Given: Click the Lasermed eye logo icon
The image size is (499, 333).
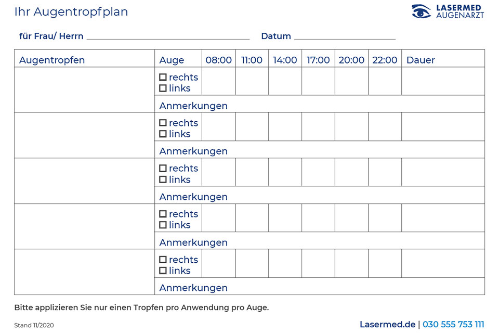Looking at the screenshot, I should click(x=421, y=11).
